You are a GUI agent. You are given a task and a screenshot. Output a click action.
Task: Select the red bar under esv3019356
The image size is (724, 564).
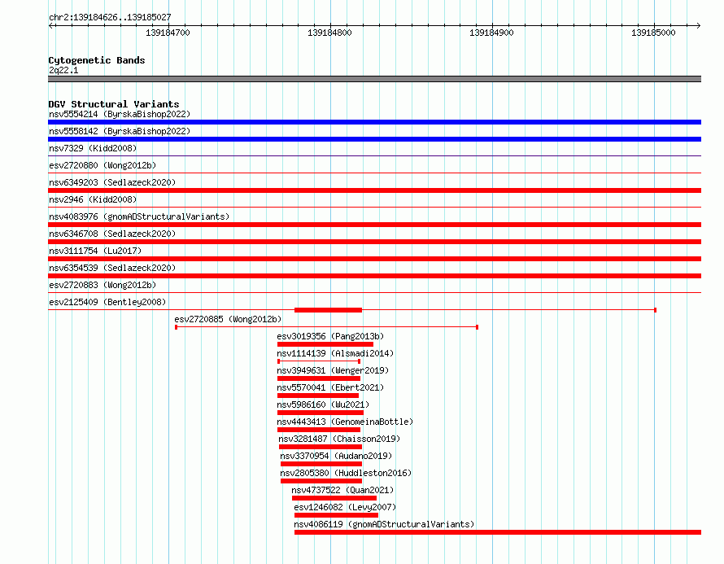click(x=325, y=344)
